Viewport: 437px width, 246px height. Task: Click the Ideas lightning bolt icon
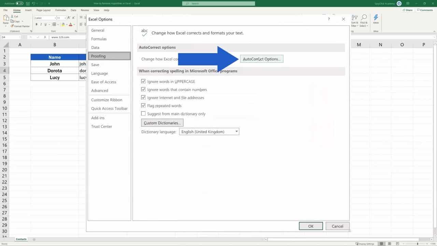coord(376,18)
